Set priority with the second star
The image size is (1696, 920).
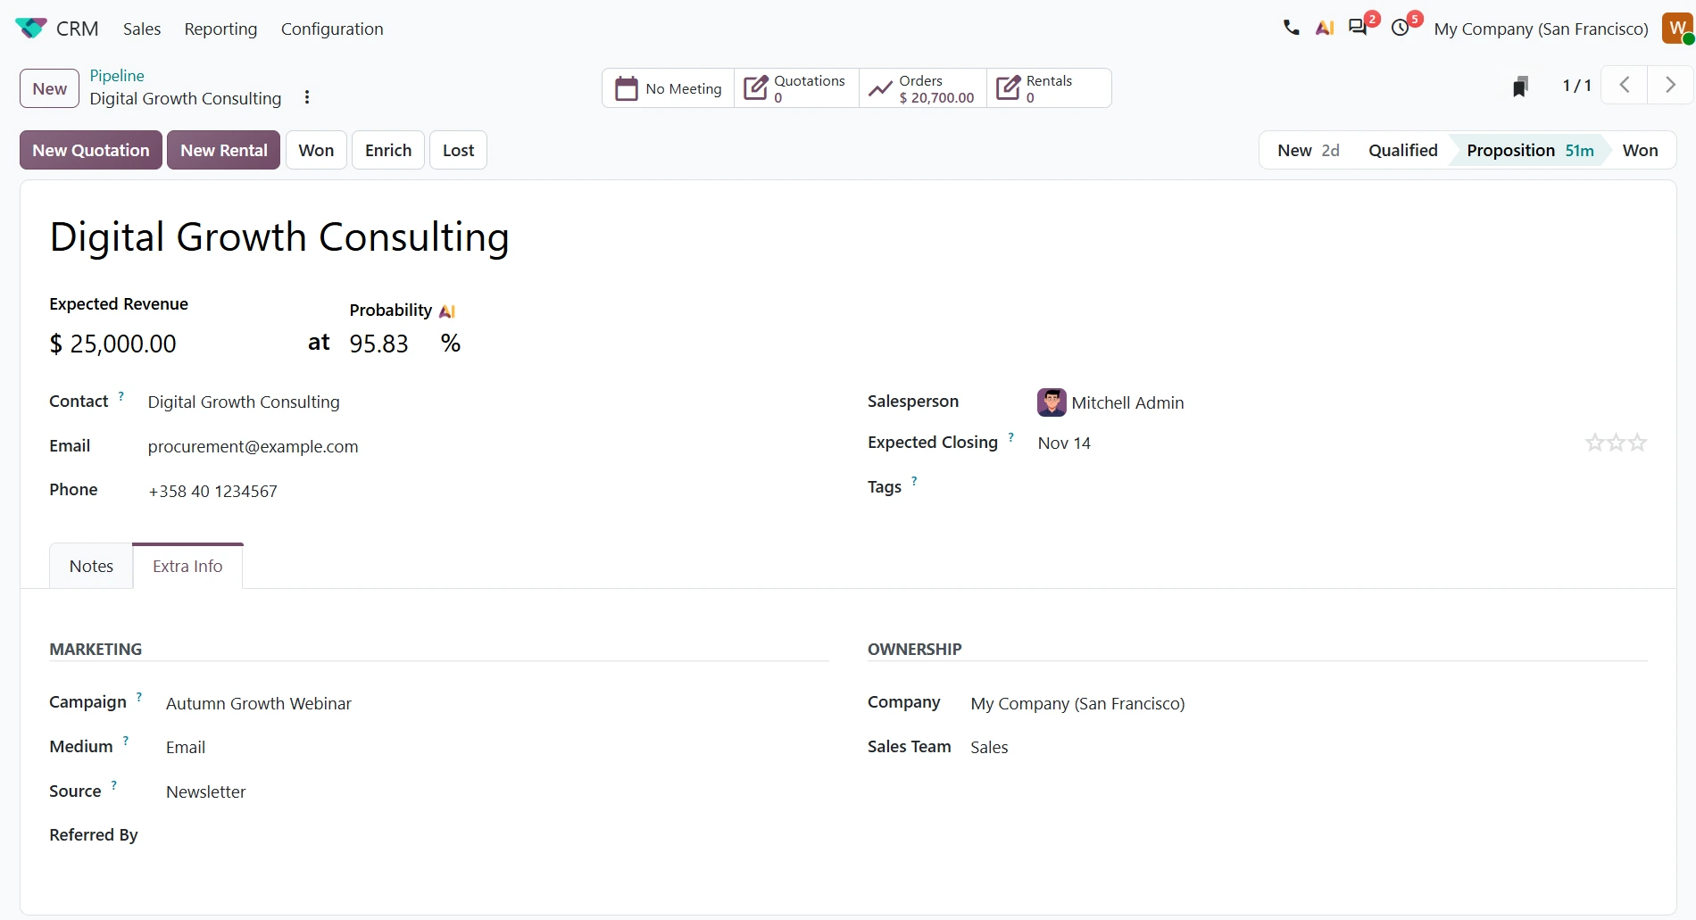pyautogui.click(x=1616, y=443)
